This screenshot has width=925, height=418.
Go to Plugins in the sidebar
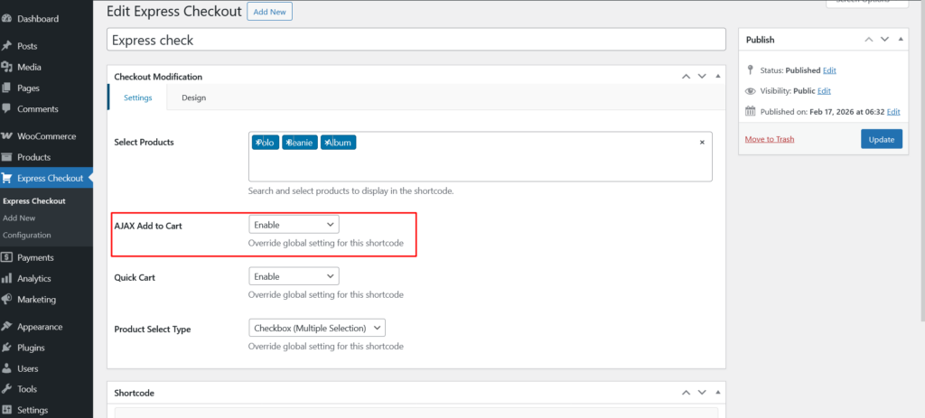coord(31,348)
